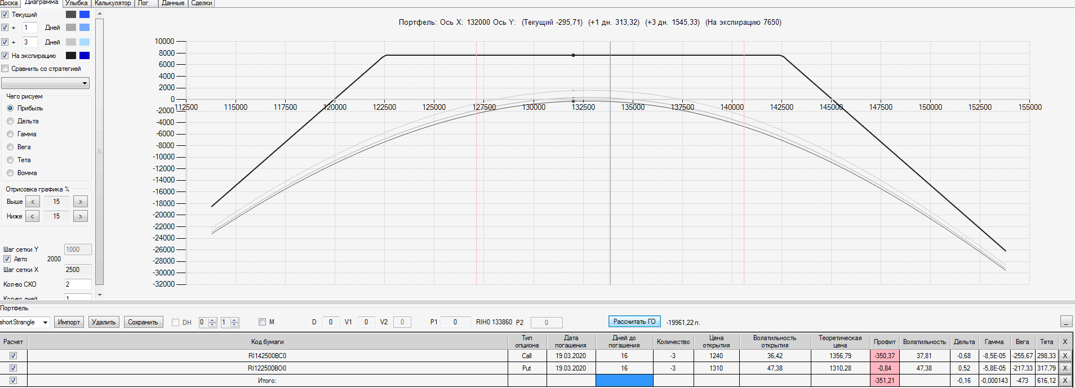Click the Код бумаги column header
Viewport: 1075px width, 388px height.
point(268,342)
